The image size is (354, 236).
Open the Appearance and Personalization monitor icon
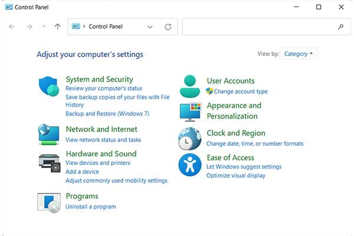pyautogui.click(x=191, y=112)
